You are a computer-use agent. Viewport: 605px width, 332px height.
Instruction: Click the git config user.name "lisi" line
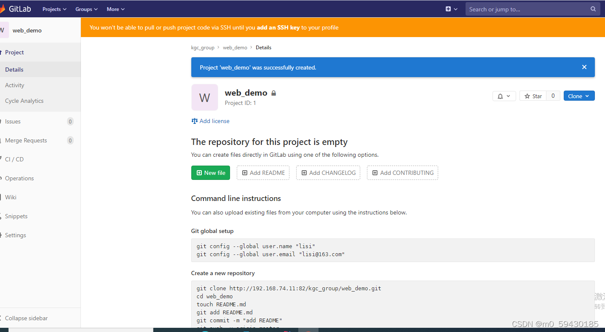point(256,246)
